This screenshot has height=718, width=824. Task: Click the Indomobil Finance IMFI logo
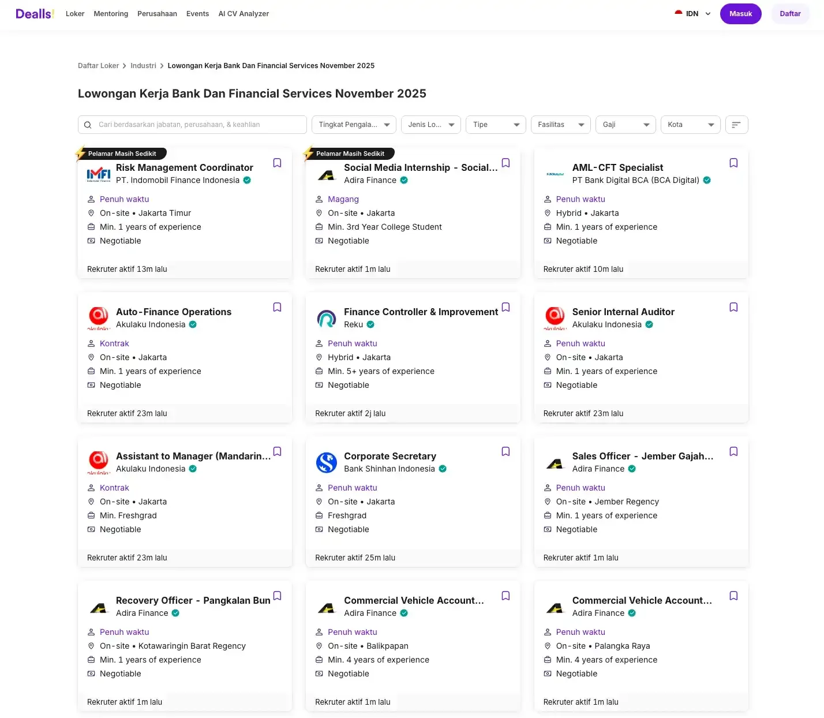pyautogui.click(x=99, y=174)
